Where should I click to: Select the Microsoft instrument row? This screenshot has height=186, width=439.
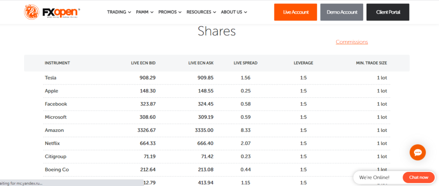pos(216,117)
